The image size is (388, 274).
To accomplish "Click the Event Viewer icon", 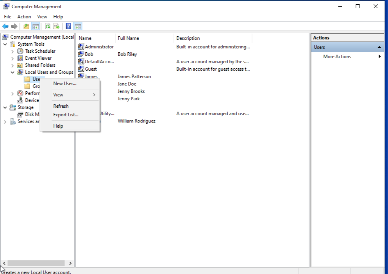I will point(20,58).
